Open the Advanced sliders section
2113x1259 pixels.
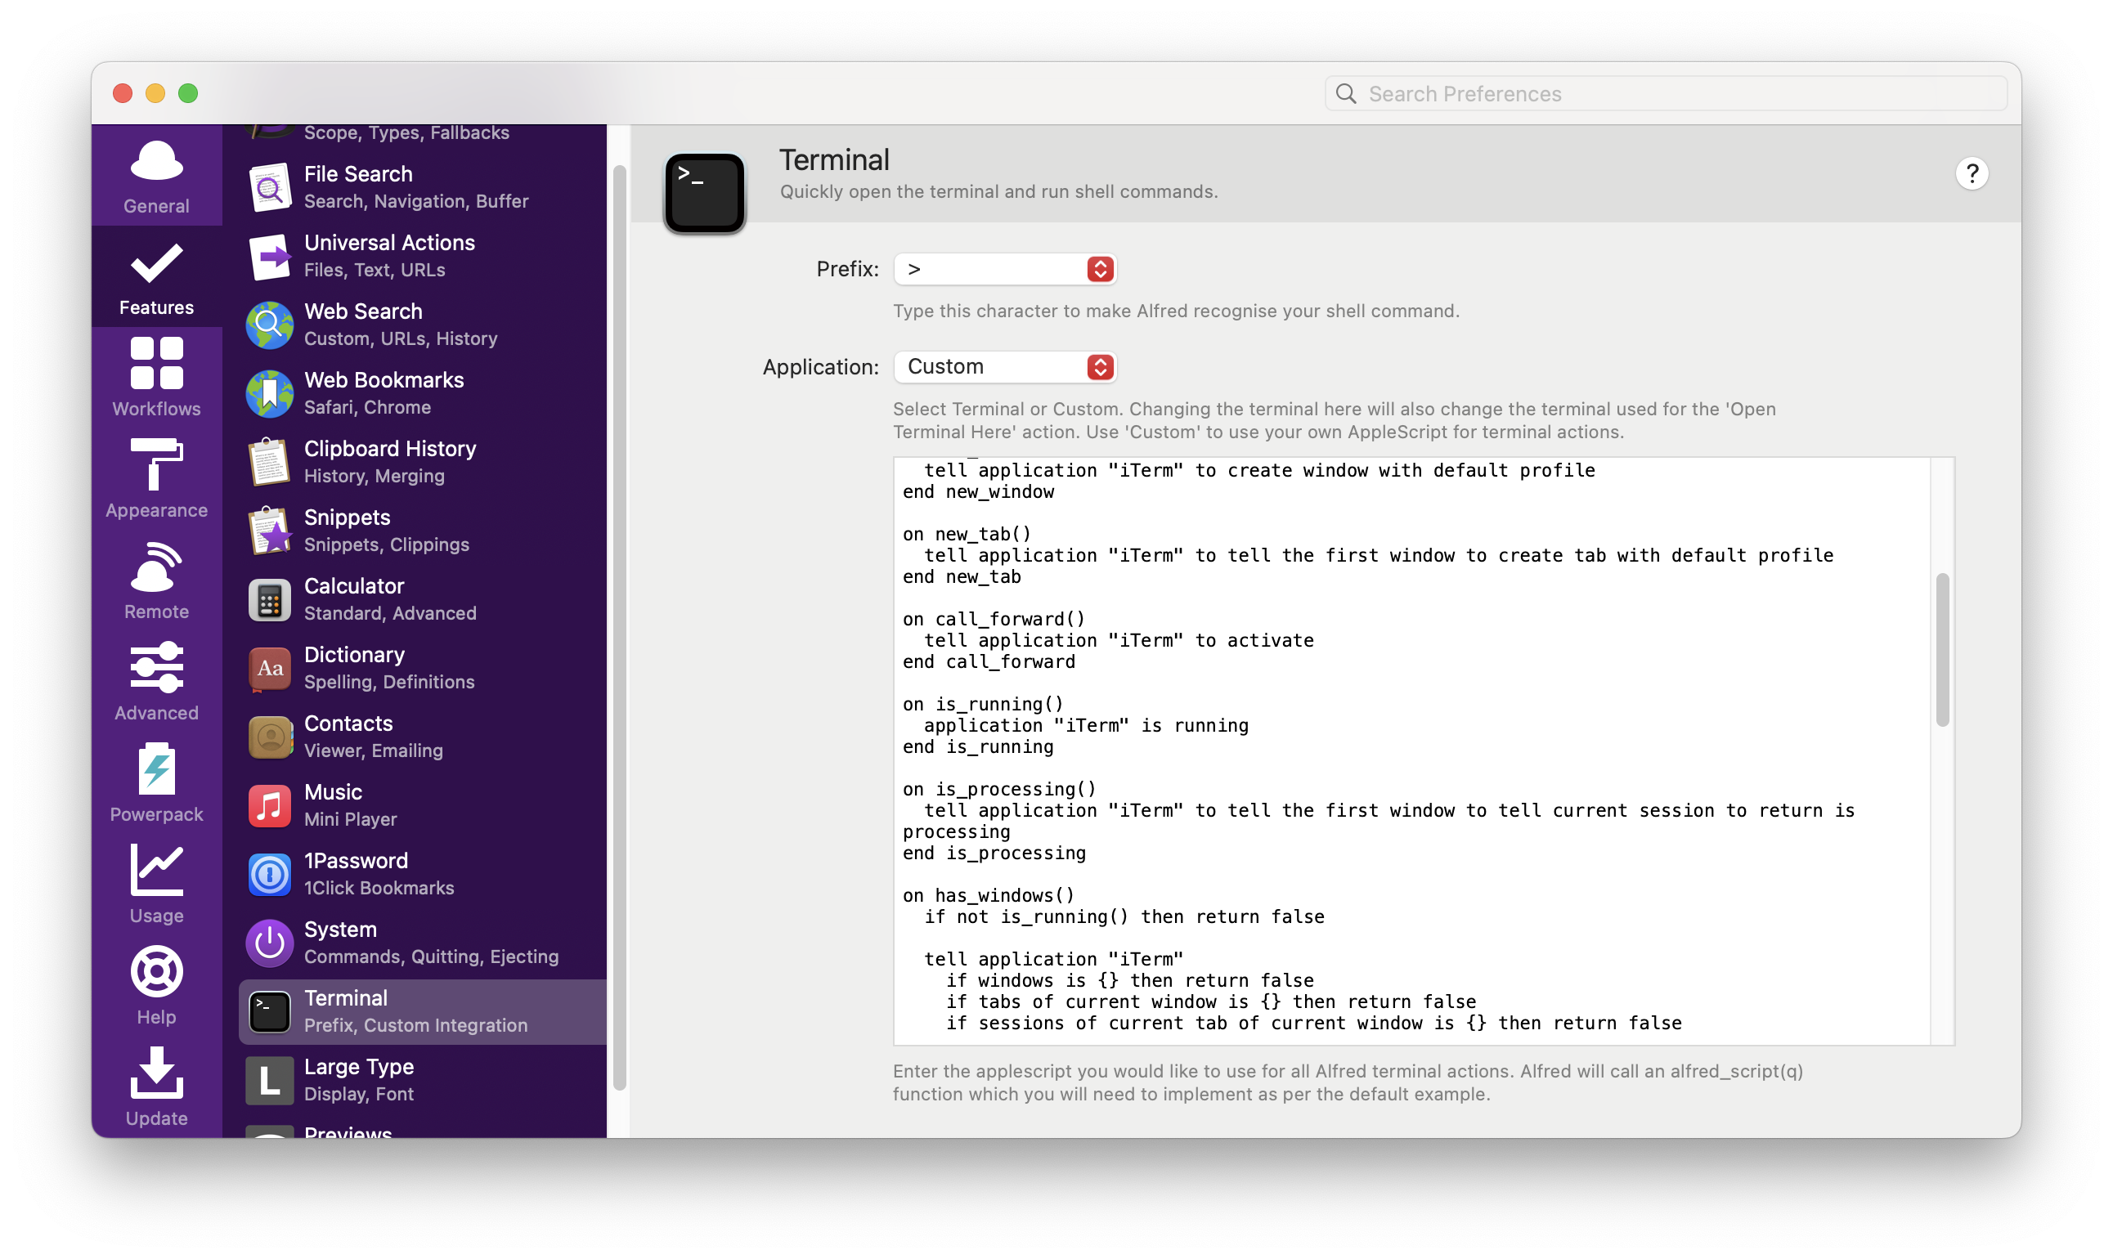[x=156, y=682]
